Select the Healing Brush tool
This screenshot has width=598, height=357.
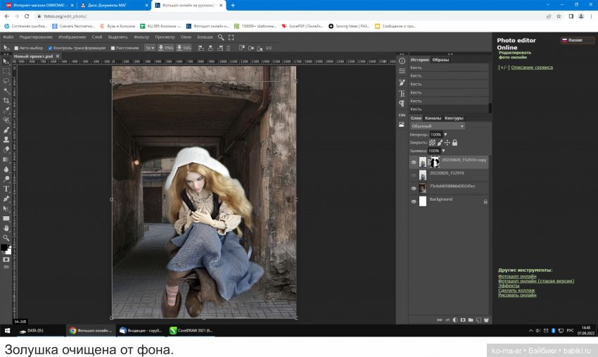6,120
